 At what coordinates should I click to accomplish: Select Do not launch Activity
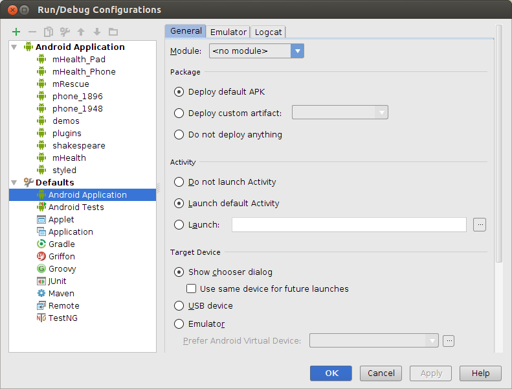179,182
